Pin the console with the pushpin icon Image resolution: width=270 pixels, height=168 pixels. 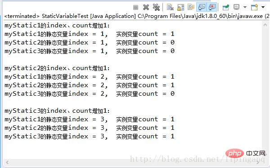click(226, 7)
